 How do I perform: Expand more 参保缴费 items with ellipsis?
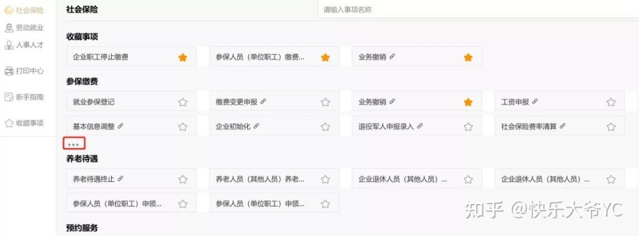(x=73, y=144)
